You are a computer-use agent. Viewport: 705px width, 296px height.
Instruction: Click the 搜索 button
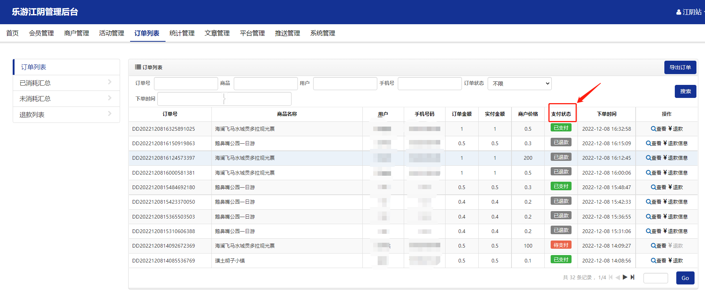[685, 91]
